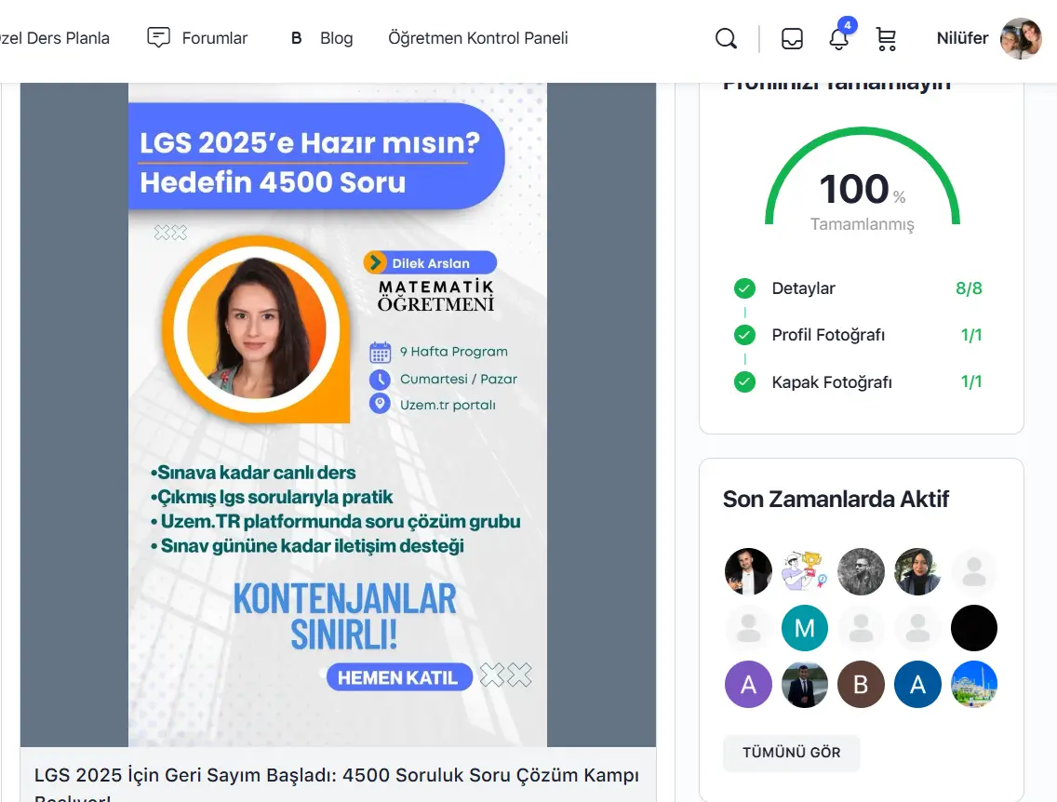Open the placeholder avatar left of teal M
Viewport: 1057px width, 802px height.
point(748,628)
